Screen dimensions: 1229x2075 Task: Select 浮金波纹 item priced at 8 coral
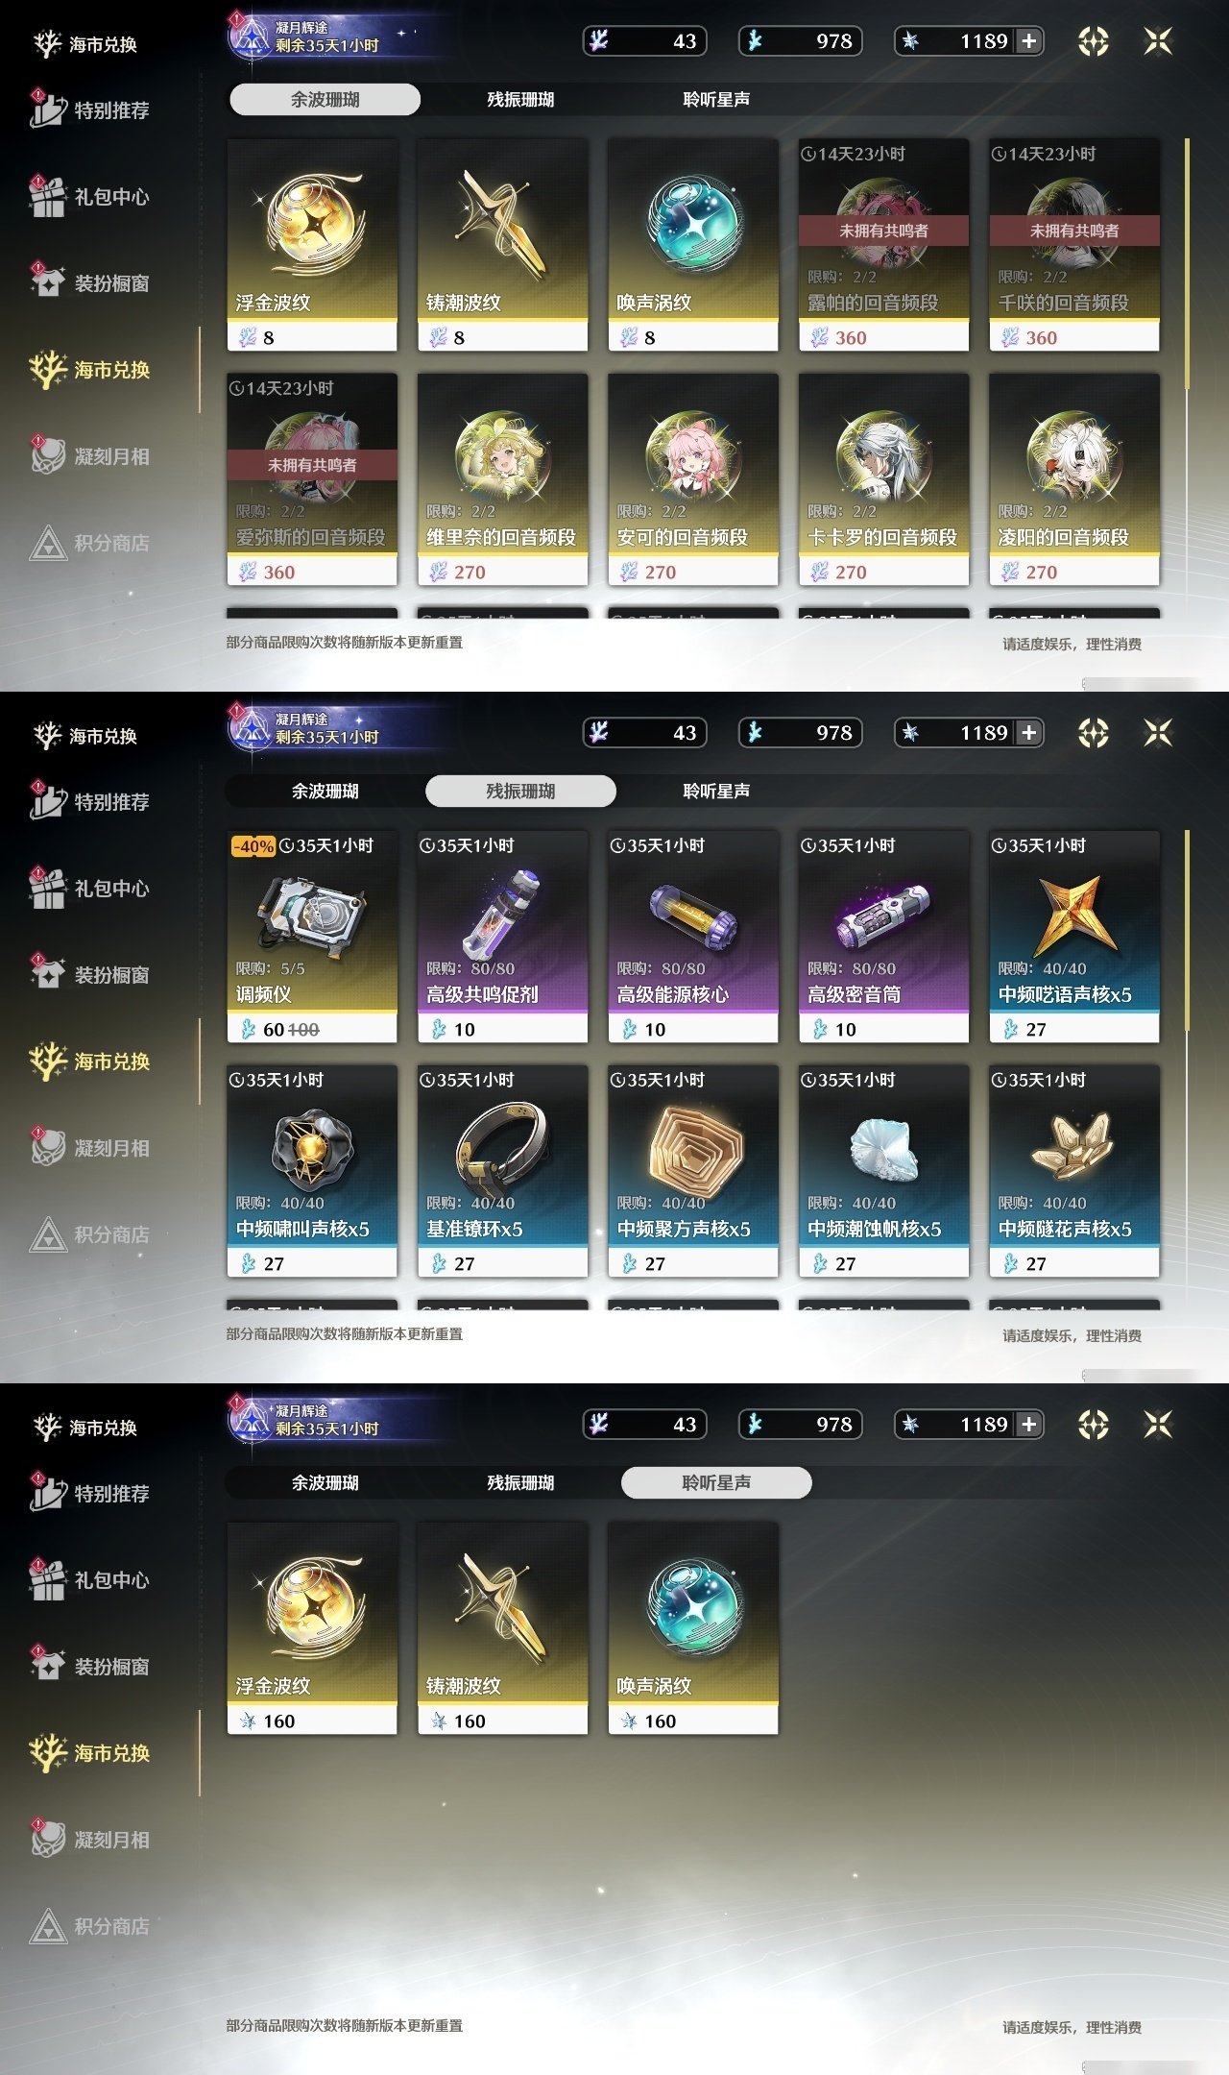312,245
